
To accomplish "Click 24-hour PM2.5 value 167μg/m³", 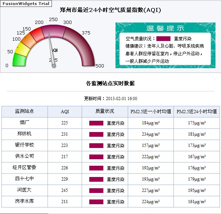I will point(197,157).
